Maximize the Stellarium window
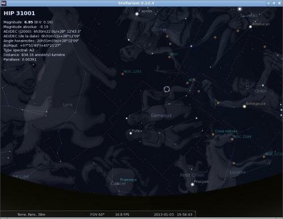This screenshot has width=283, height=219. coord(274,3)
